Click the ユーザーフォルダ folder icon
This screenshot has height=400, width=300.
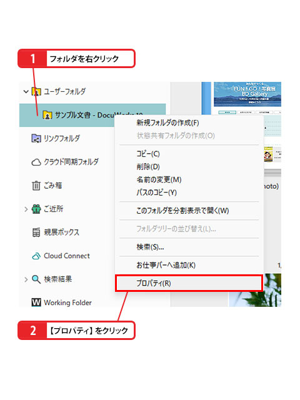pyautogui.click(x=36, y=91)
